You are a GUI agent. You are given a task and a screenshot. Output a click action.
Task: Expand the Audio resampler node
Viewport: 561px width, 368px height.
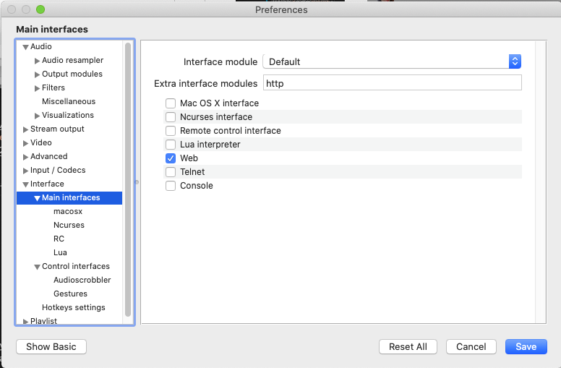(37, 61)
